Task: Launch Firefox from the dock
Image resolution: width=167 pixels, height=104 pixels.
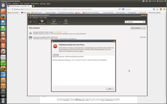Action: pyautogui.click(x=3, y=17)
